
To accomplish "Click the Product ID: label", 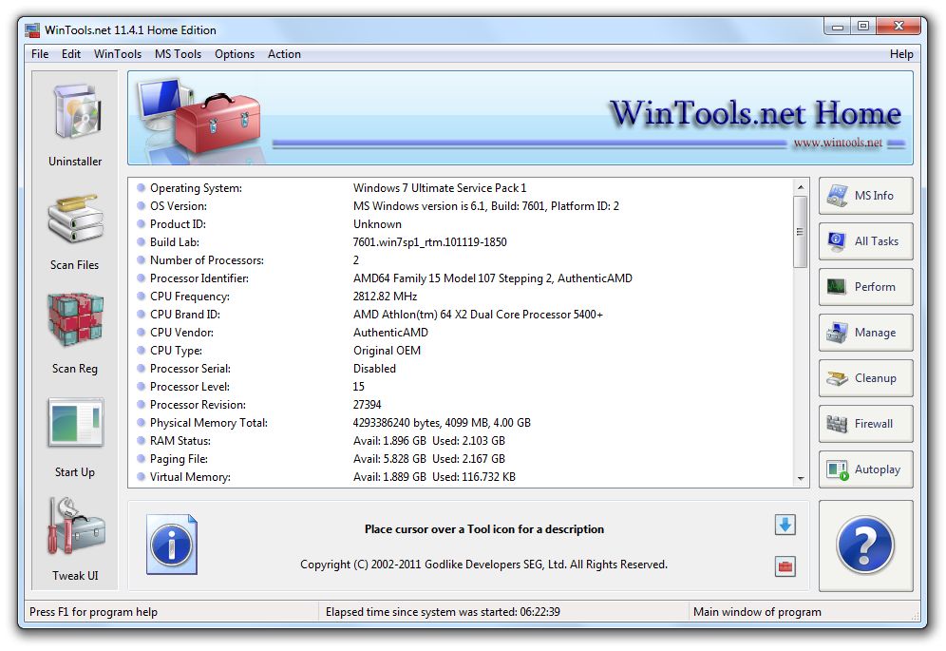I will (x=178, y=224).
